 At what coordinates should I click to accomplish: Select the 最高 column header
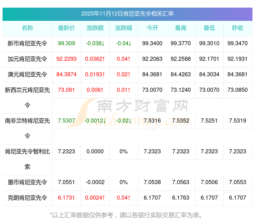click(x=181, y=28)
